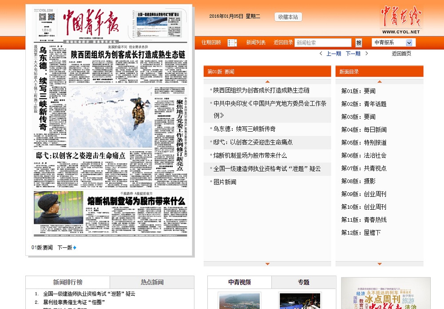
Task: Open article 邸弋：以创客之姿迎击生命痛点 in the list
Action: pyautogui.click(x=253, y=142)
